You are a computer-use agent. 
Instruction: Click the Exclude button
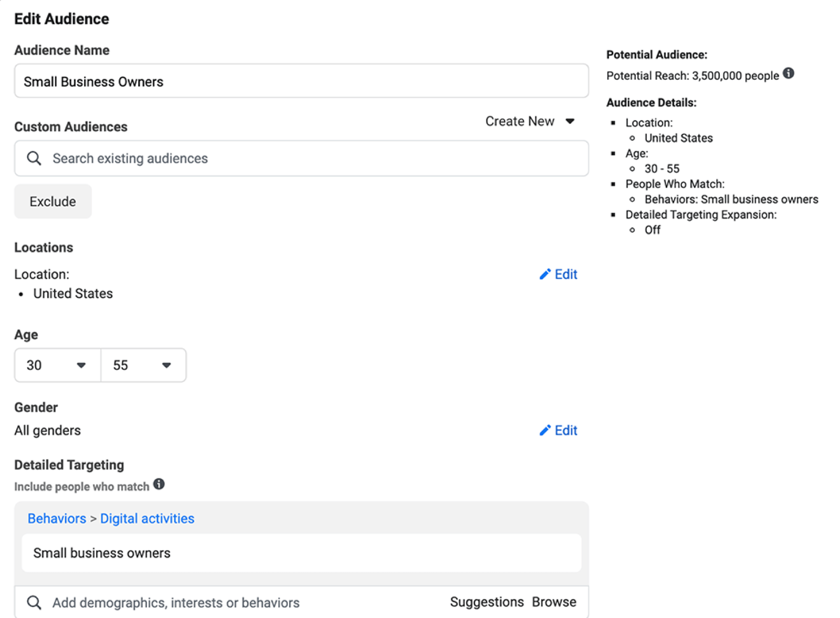point(52,201)
